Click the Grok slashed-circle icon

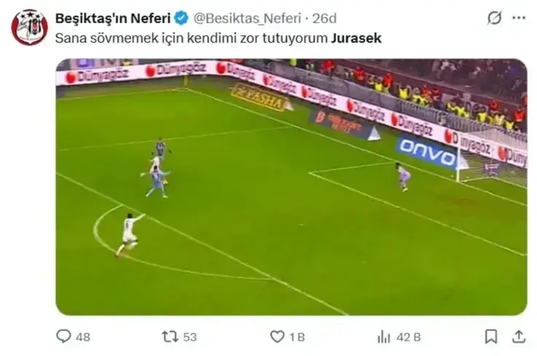pyautogui.click(x=495, y=17)
